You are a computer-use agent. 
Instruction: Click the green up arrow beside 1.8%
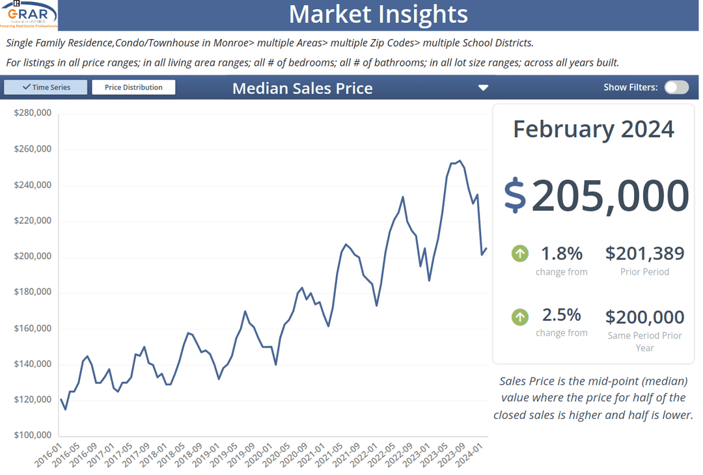coord(520,253)
